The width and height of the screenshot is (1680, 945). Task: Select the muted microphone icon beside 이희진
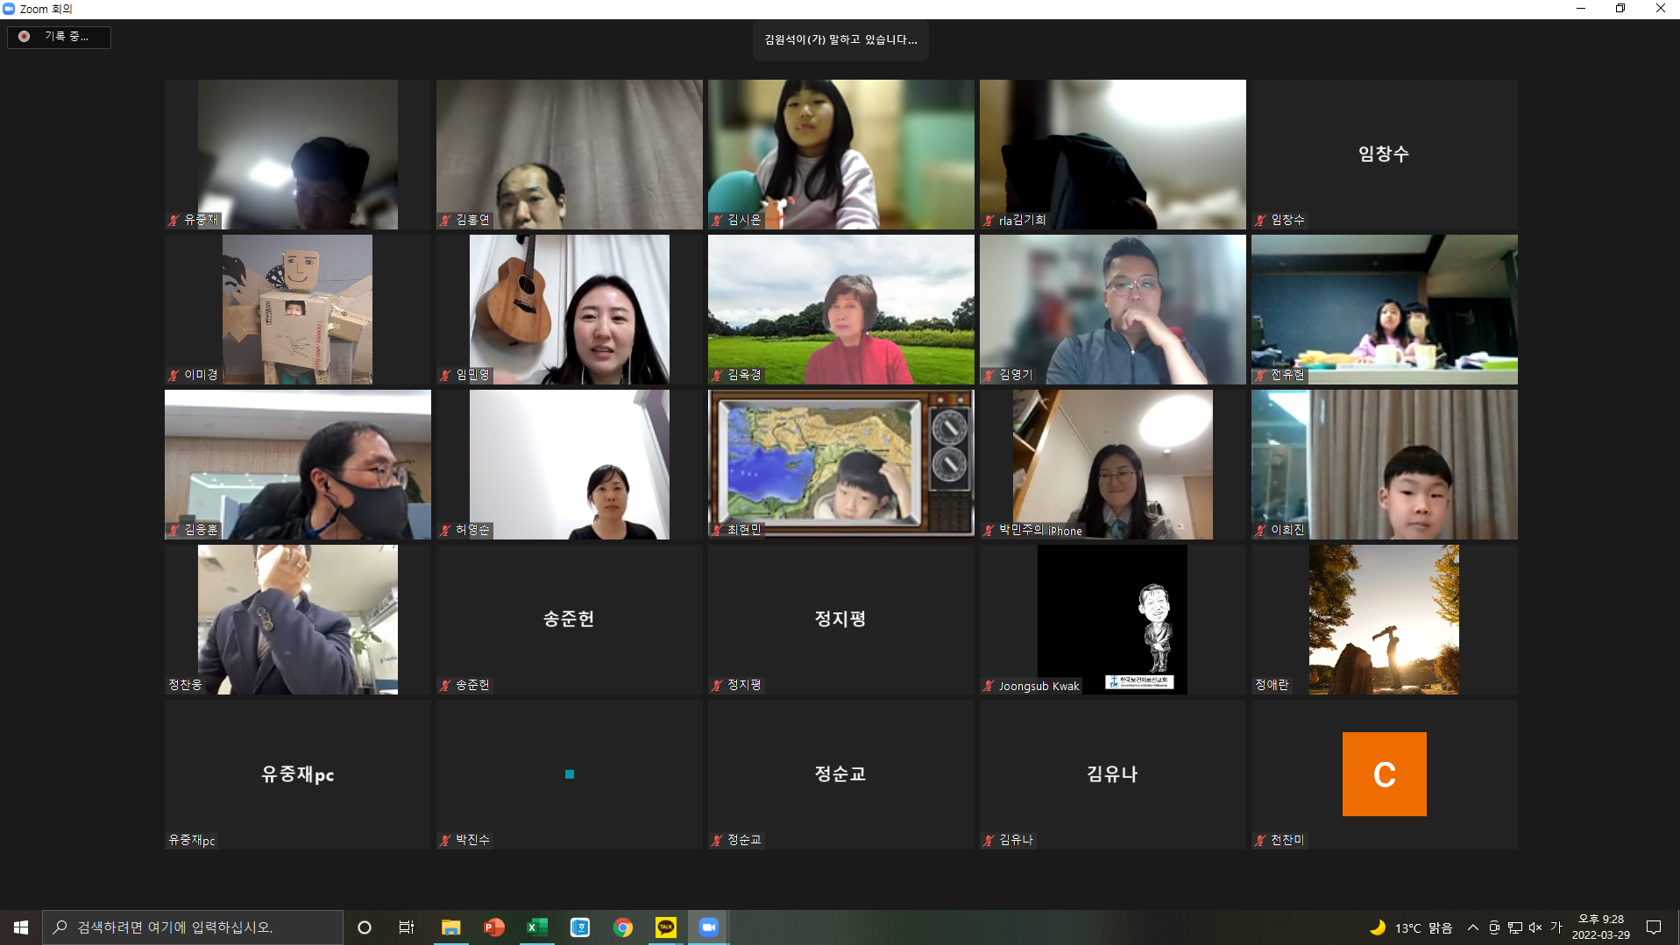[1260, 530]
